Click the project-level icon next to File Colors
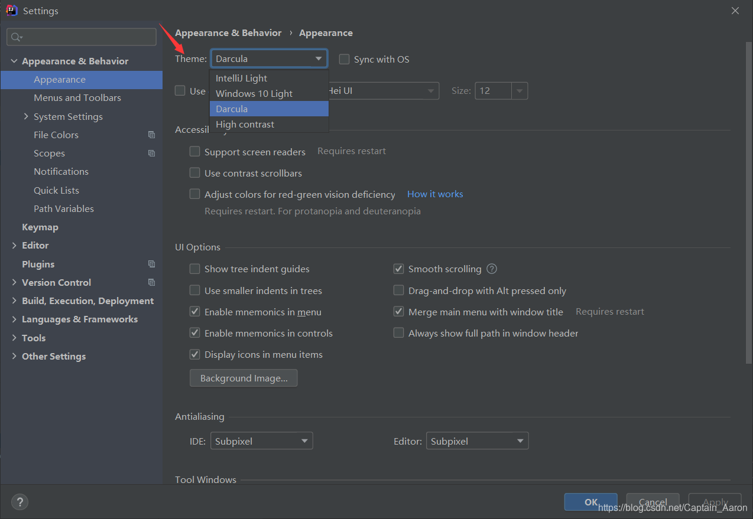Image resolution: width=753 pixels, height=519 pixels. (x=151, y=135)
